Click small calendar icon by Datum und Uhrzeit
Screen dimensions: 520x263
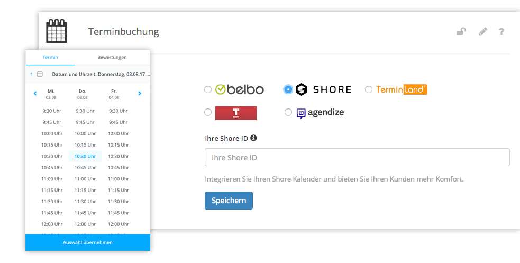40,74
